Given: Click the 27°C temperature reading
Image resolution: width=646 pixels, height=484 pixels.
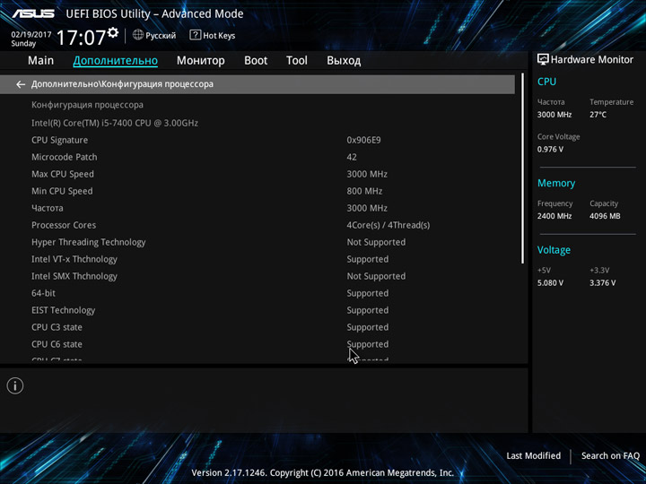Looking at the screenshot, I should (x=598, y=115).
